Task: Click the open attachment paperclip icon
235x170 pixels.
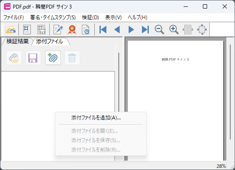Action: [x=14, y=58]
